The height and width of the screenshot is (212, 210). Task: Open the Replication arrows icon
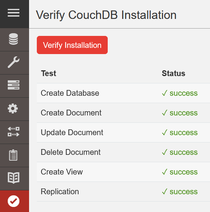[14, 132]
